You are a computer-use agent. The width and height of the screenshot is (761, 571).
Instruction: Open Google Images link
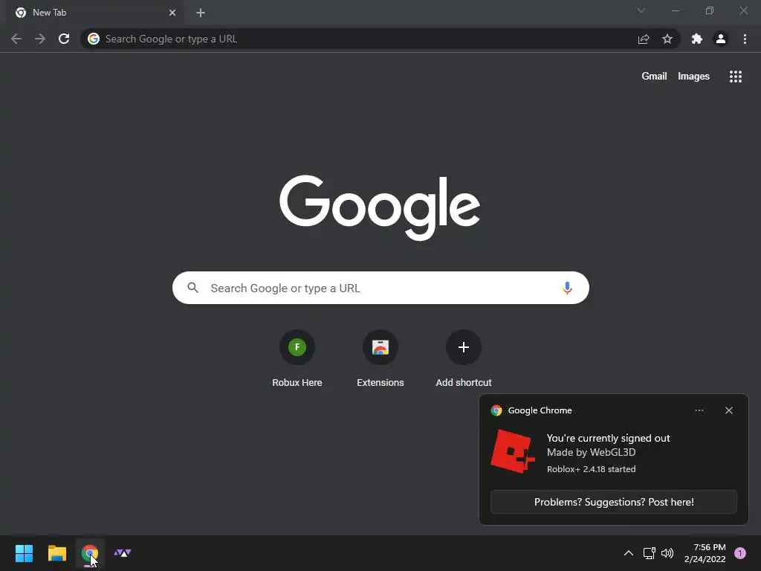tap(693, 77)
